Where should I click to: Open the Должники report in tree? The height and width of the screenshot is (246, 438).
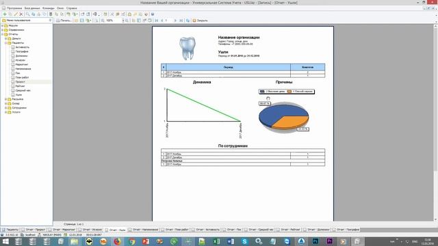click(x=21, y=56)
